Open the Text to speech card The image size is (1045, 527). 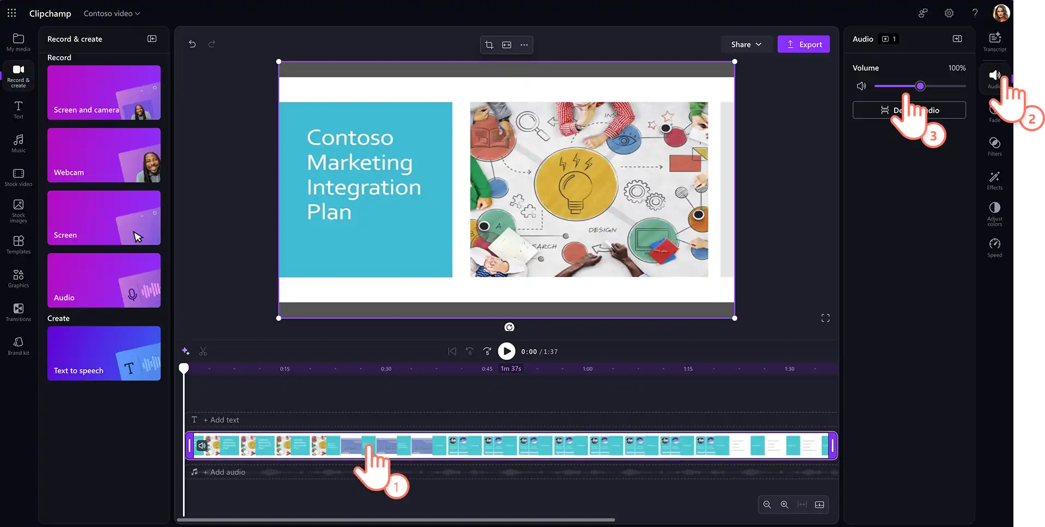103,353
